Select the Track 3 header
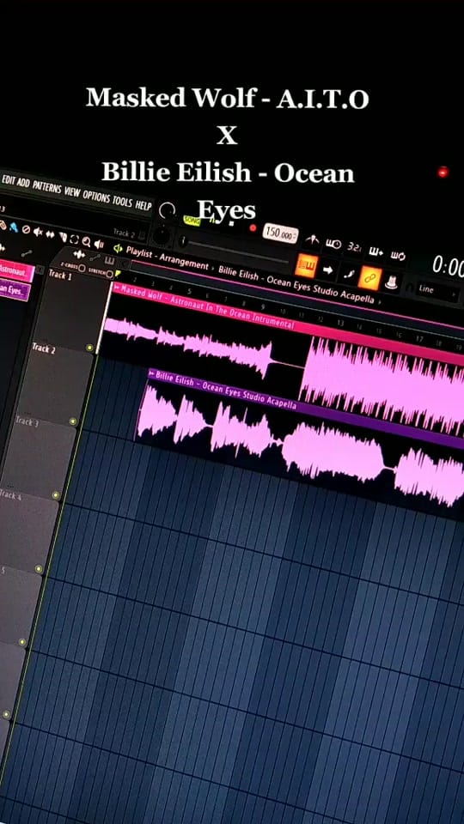The width and height of the screenshot is (464, 824). click(38, 458)
